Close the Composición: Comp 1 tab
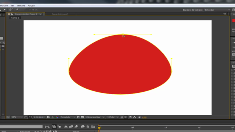 click(x=44, y=14)
